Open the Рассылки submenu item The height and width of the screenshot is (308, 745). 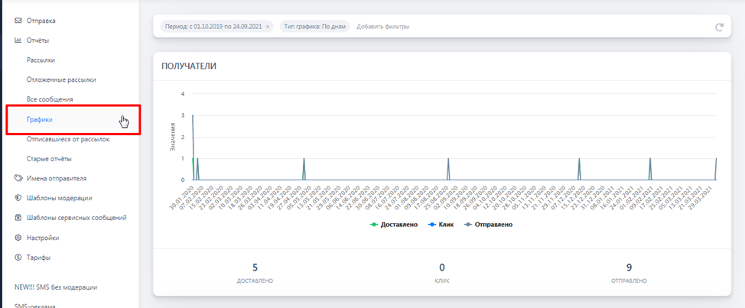[41, 60]
